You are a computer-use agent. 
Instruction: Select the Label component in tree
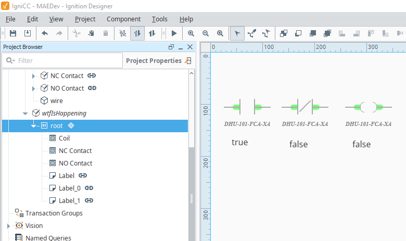click(67, 175)
